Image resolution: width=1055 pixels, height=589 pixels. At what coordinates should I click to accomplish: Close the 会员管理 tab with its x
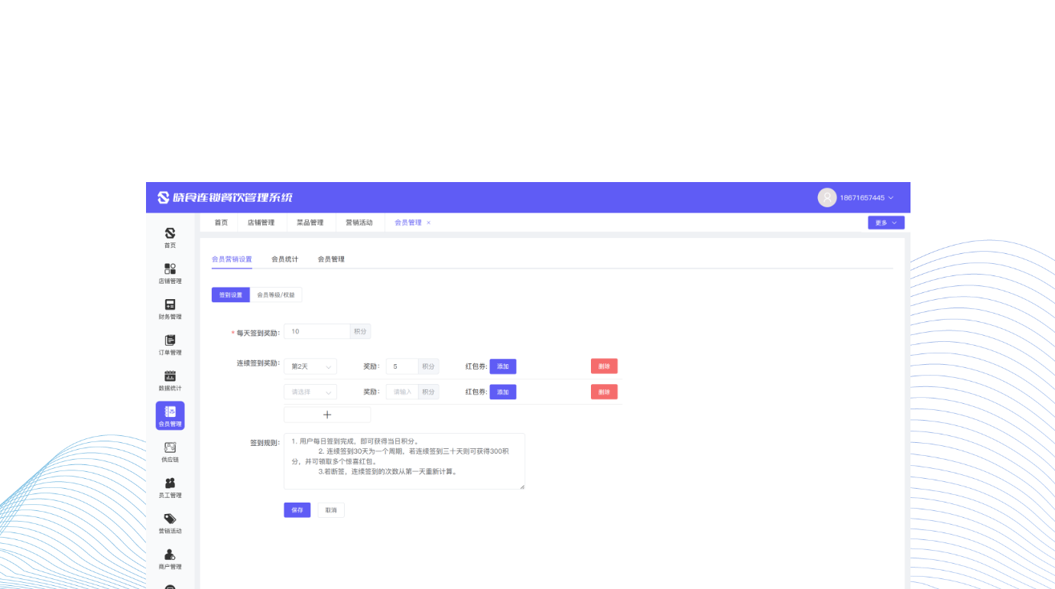click(x=428, y=223)
